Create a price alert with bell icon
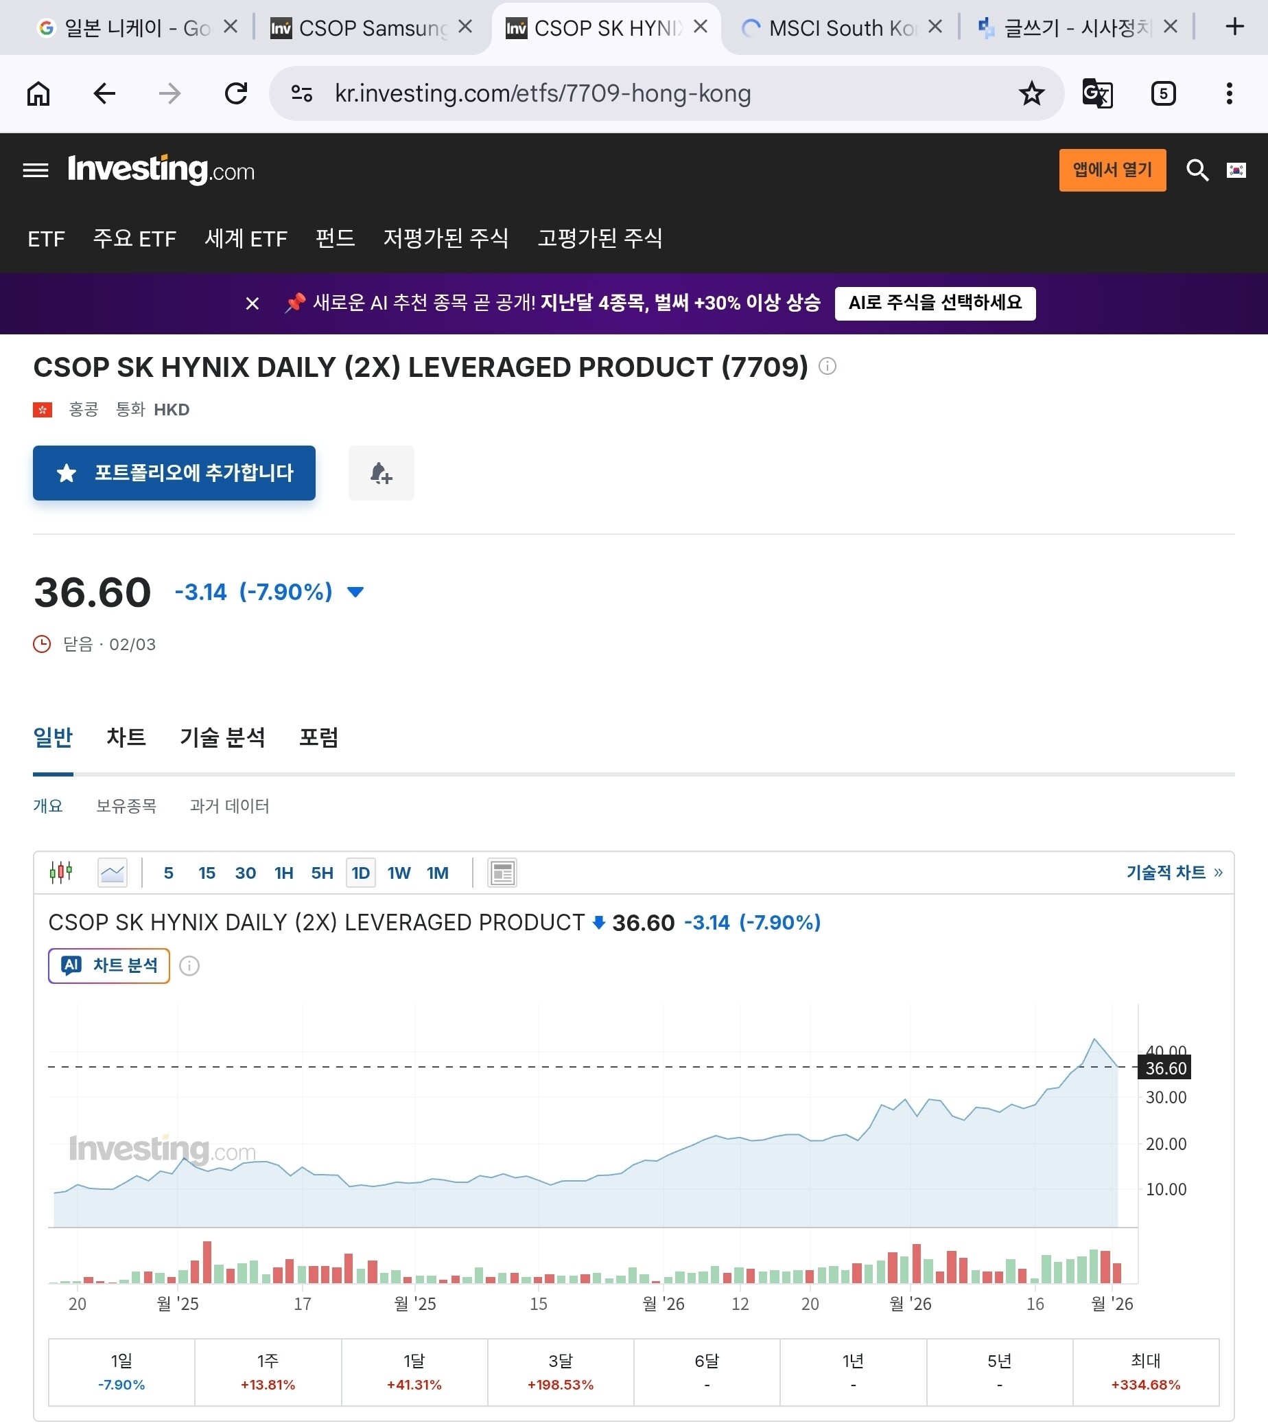 click(381, 473)
